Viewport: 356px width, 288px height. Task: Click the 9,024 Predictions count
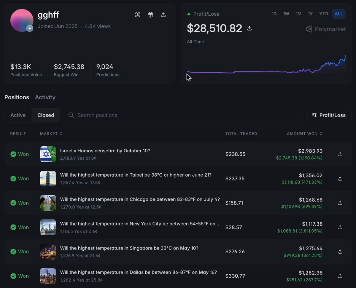(105, 67)
